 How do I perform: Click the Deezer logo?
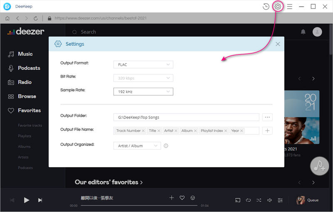pos(26,32)
